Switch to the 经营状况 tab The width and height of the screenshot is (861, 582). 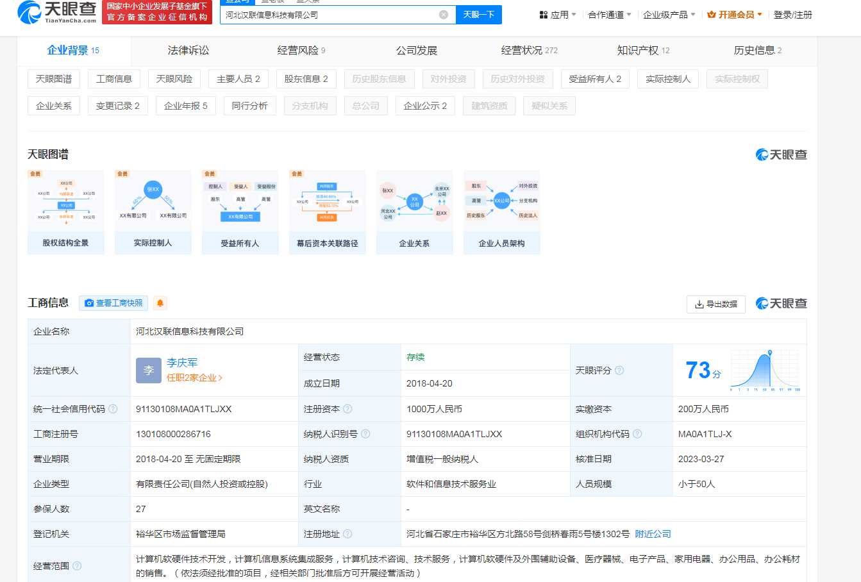coord(530,51)
